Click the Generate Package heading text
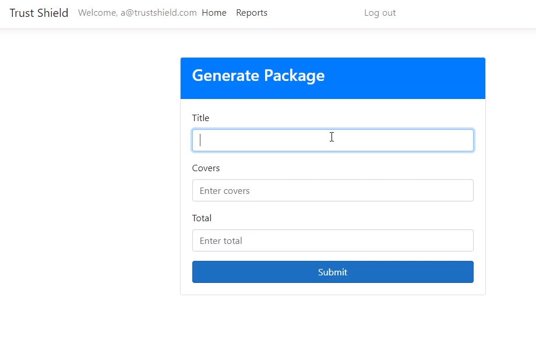 tap(258, 76)
